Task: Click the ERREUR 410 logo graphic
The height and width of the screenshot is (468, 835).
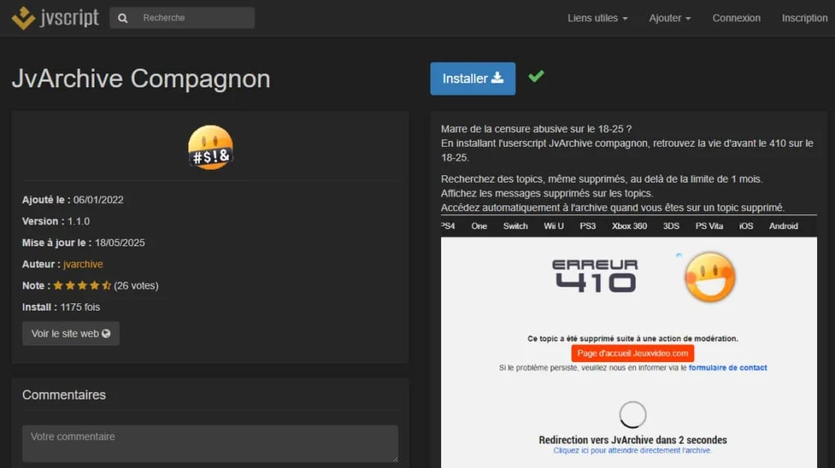Action: point(594,276)
